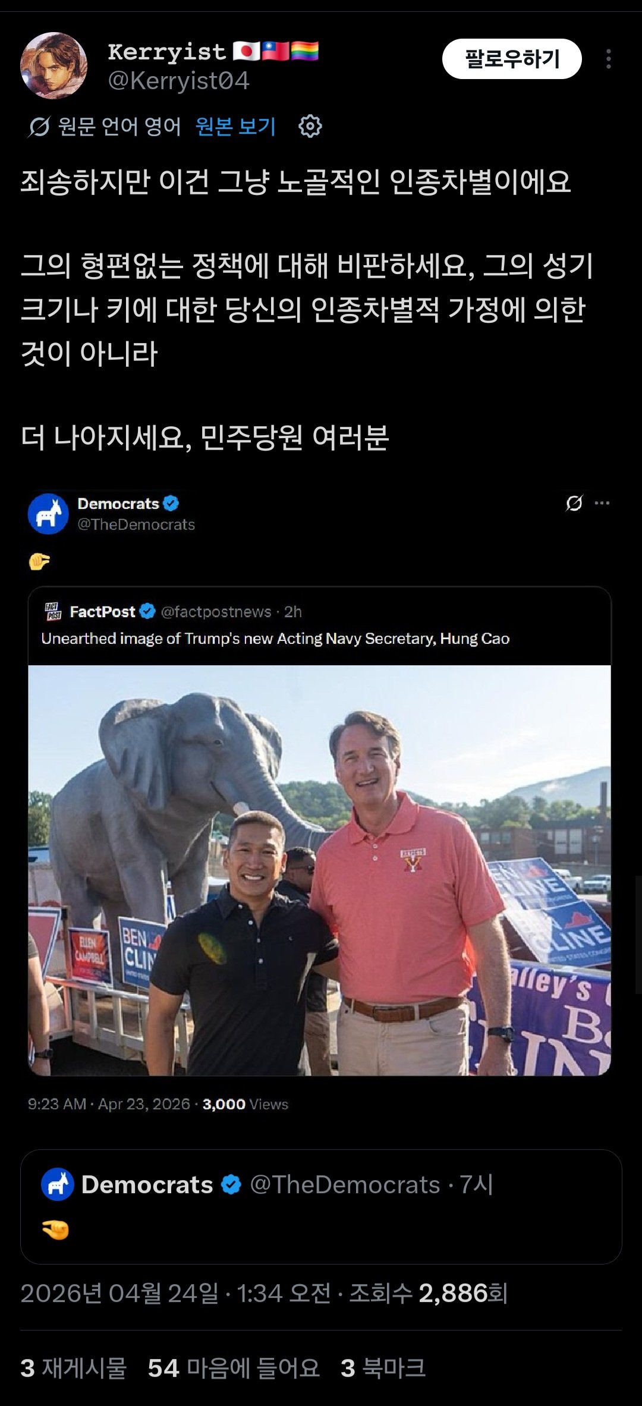The image size is (642, 1406).
Task: Tap the crossed-circle icon in embedded tweet
Action: pos(574,504)
